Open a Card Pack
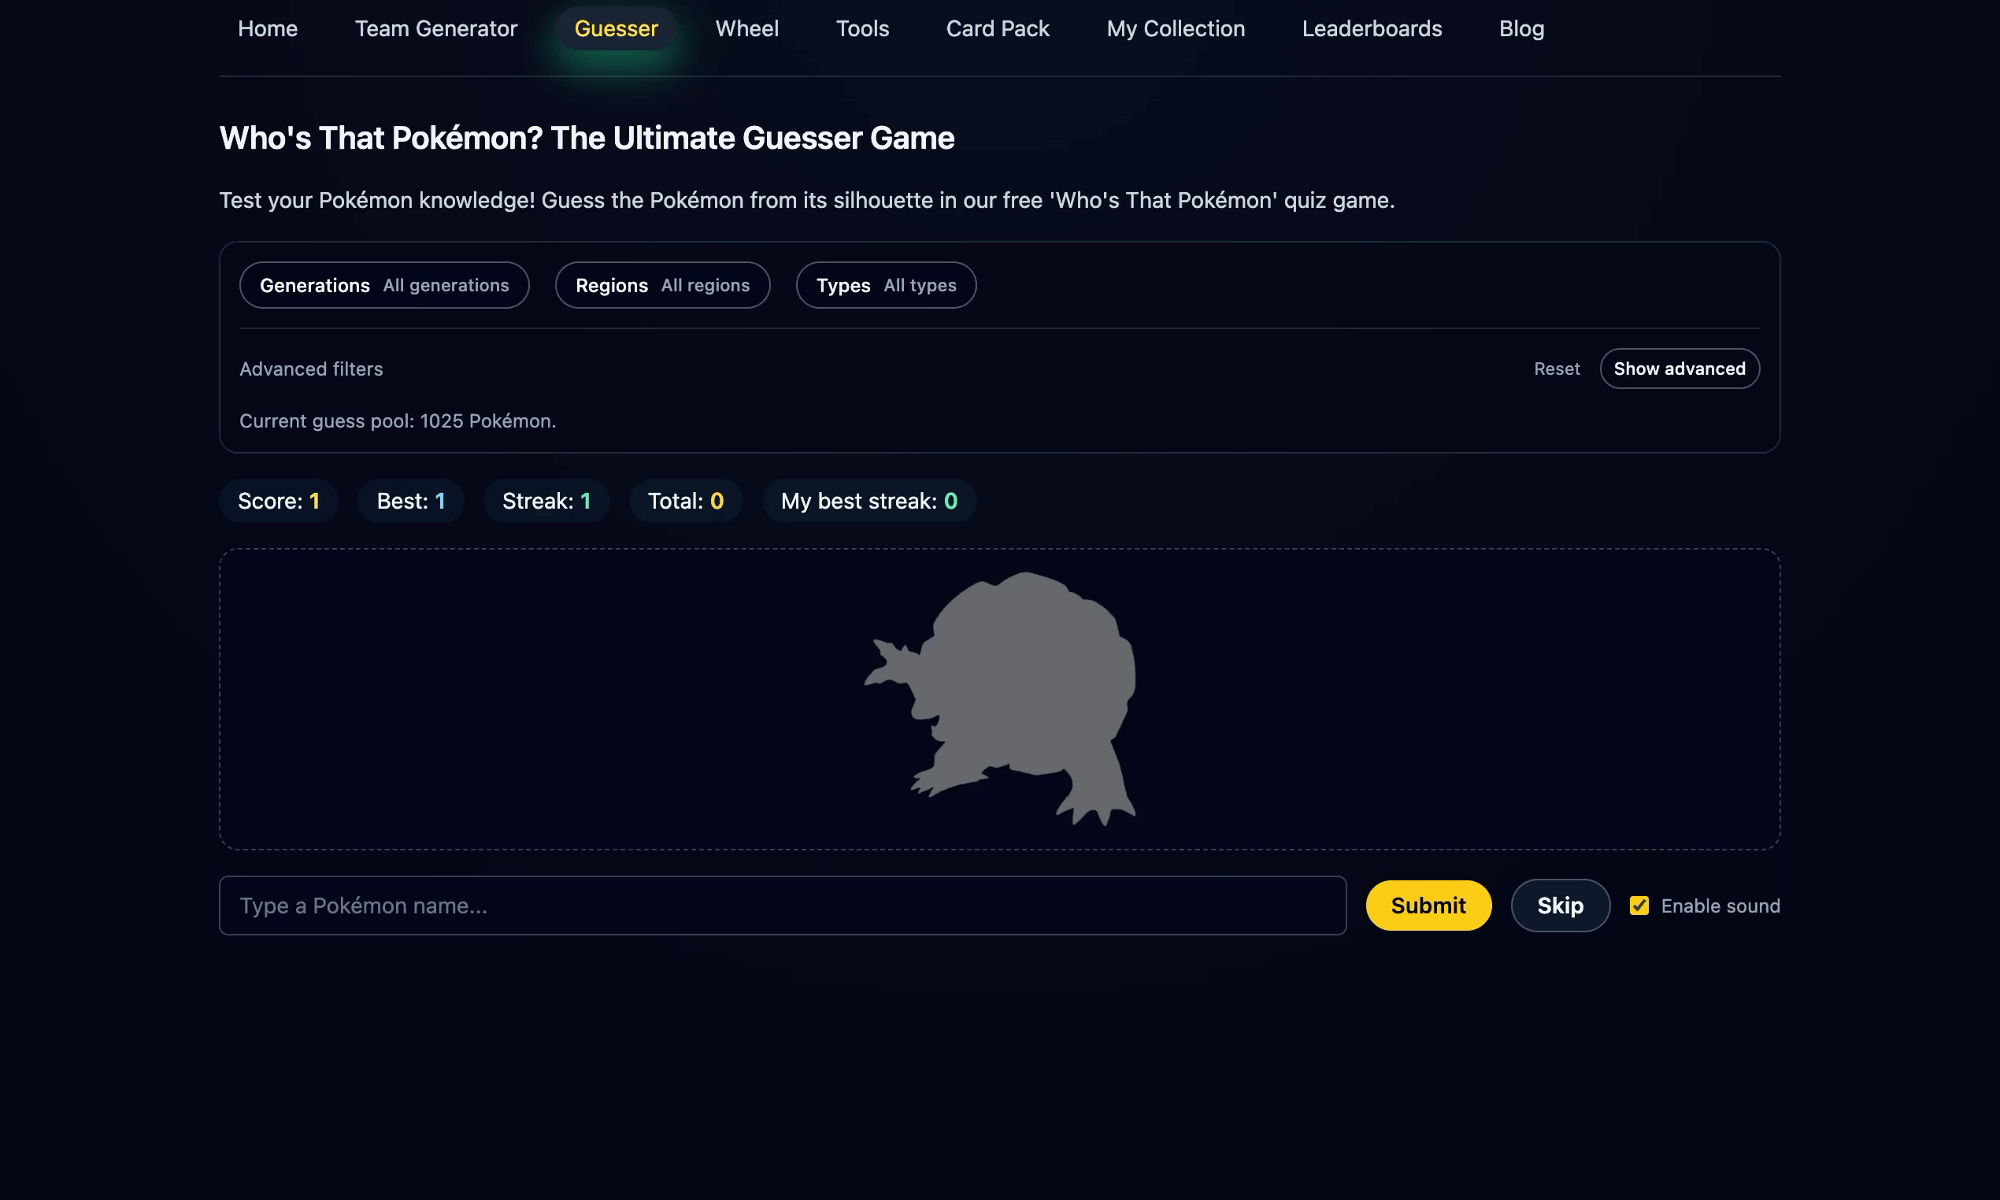The image size is (2000, 1200). (x=998, y=28)
